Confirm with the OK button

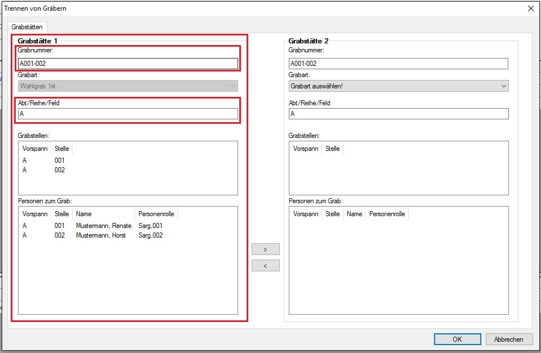[457, 339]
